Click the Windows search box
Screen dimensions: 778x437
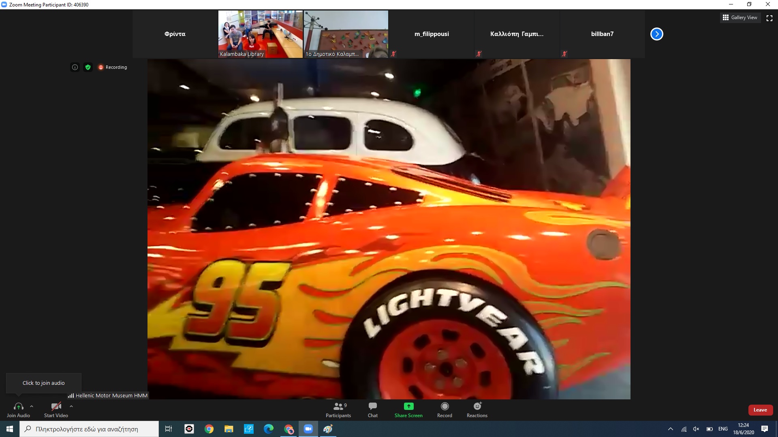pyautogui.click(x=89, y=429)
